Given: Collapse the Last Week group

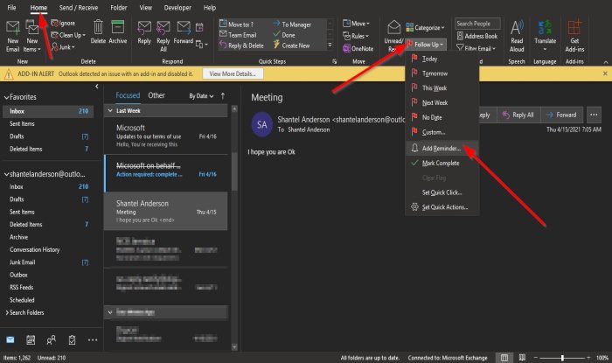Looking at the screenshot, I should (110, 111).
